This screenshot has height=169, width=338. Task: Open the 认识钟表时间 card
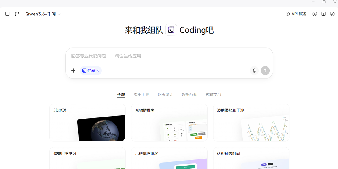251,158
